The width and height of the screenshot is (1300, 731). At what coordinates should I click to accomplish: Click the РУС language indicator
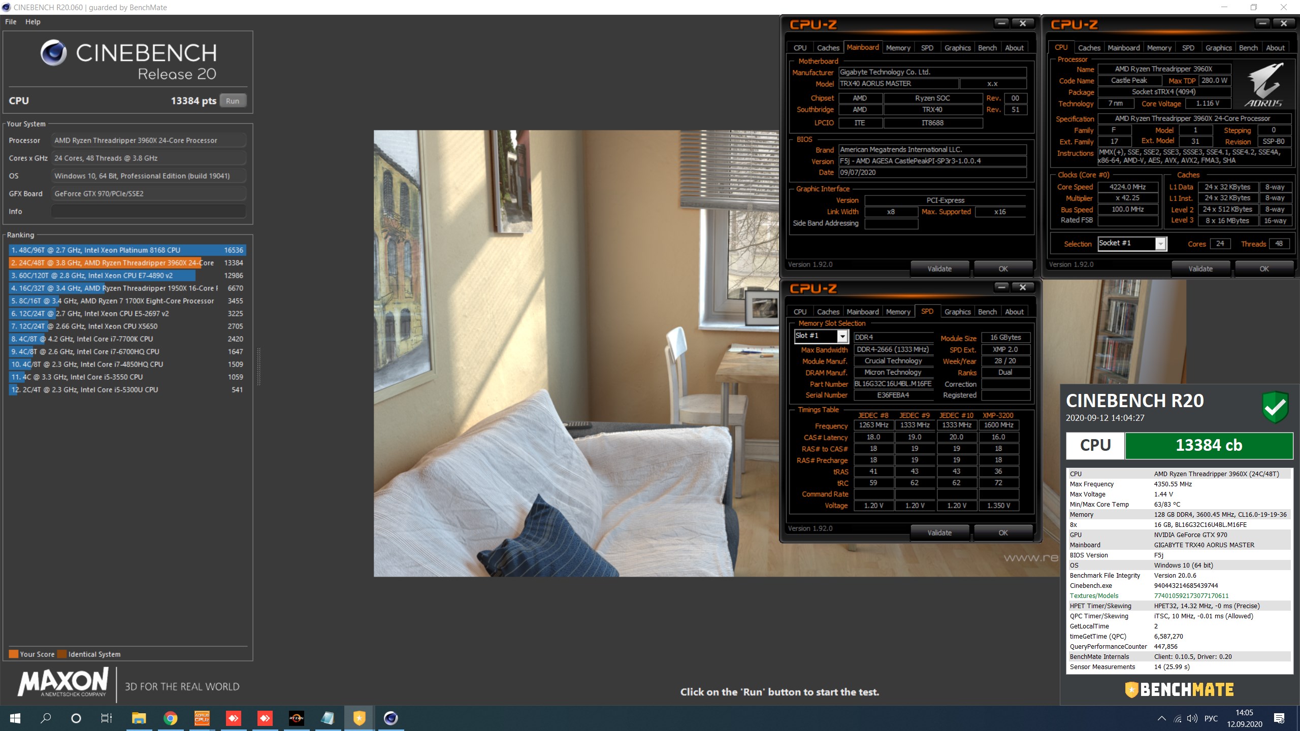pyautogui.click(x=1211, y=718)
